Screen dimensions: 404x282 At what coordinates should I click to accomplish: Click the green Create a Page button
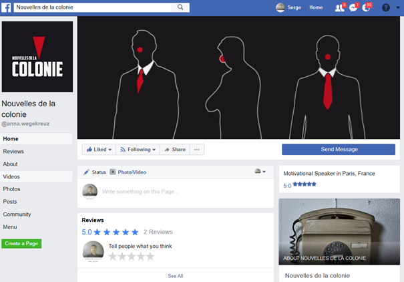click(21, 244)
